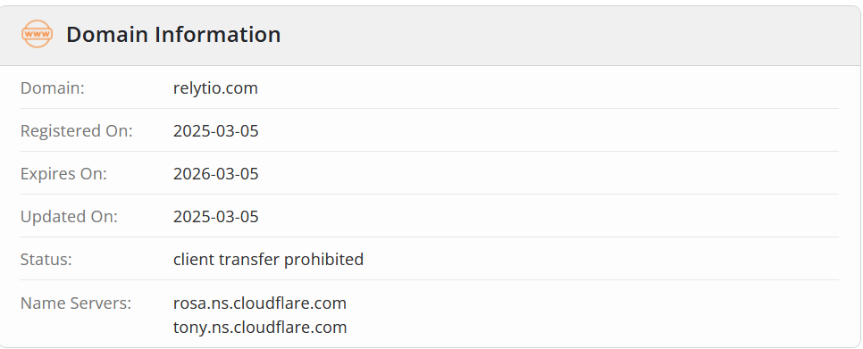Click the 2026-03-05 expiry date

[216, 174]
